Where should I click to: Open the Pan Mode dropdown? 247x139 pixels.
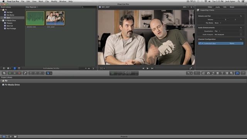(218, 23)
